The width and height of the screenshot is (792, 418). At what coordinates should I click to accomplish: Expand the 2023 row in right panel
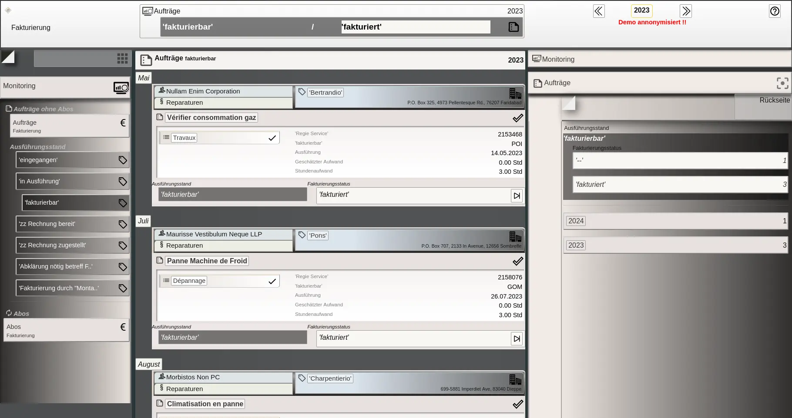point(676,245)
